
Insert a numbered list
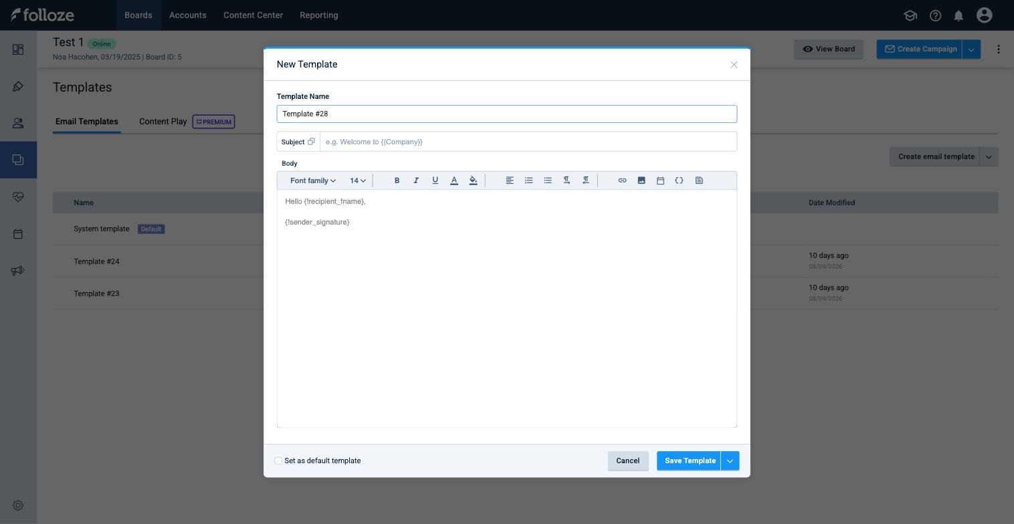[x=528, y=180]
